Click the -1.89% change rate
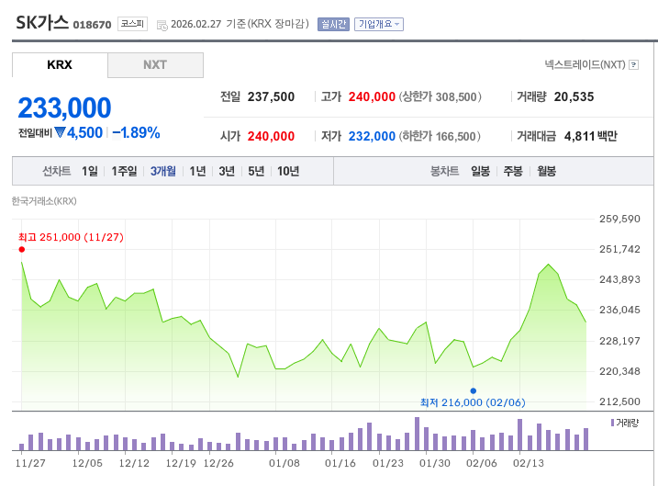658x486 pixels. click(137, 132)
